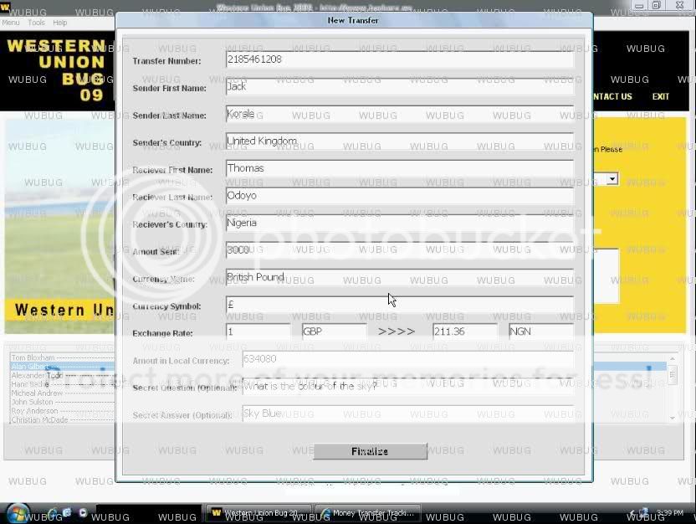The image size is (696, 524).
Task: Click the Secret Answer text field
Action: point(407,414)
